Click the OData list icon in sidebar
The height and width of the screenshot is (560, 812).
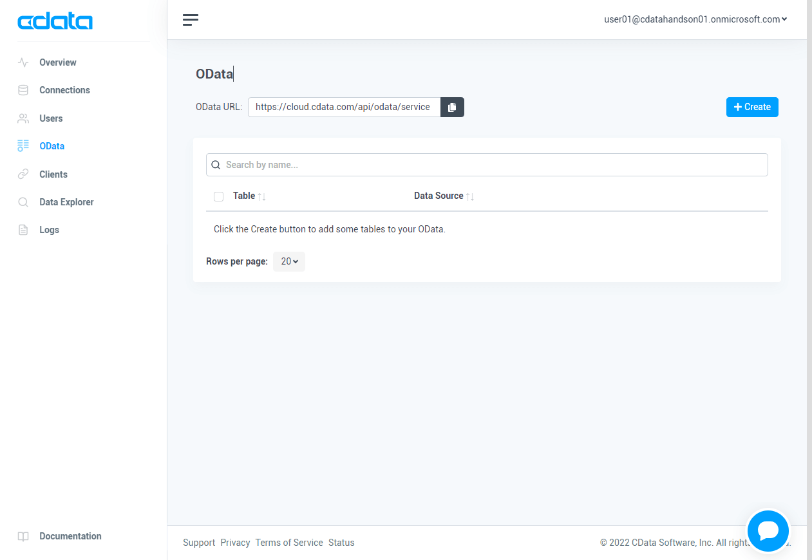coord(23,146)
